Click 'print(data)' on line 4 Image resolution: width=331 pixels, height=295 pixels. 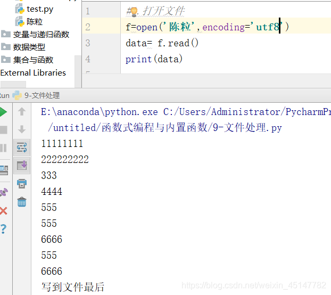click(x=154, y=59)
